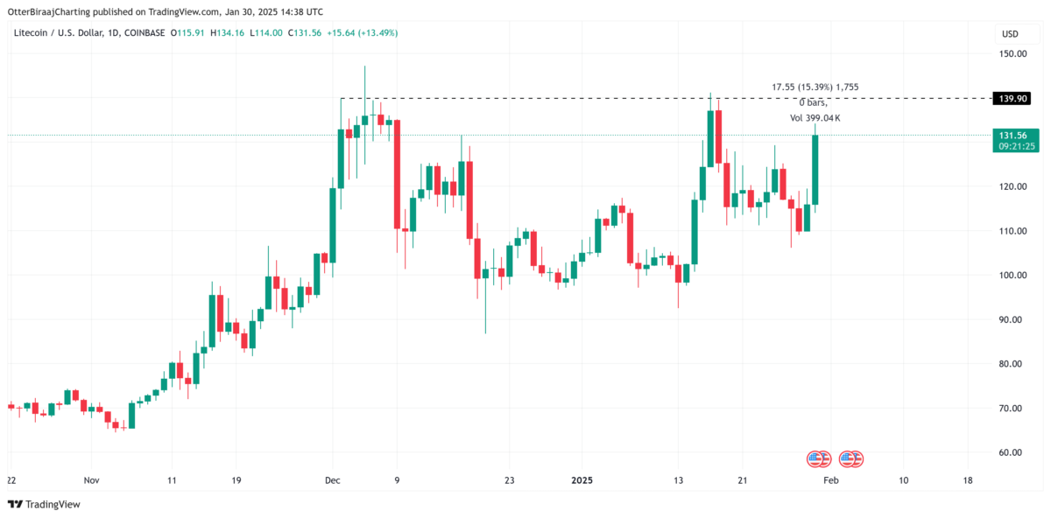Click the 139.90 price label on axis
The height and width of the screenshot is (518, 1051).
click(x=1010, y=98)
